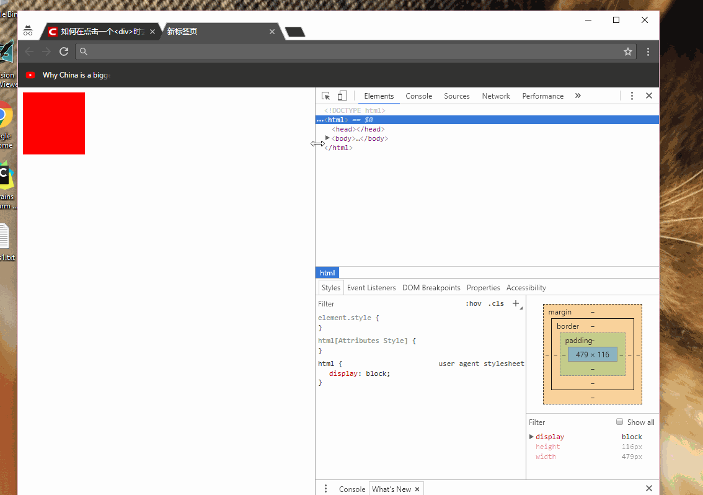Open the Accessibility sidebar tab
Screen dimensions: 703x495
point(526,288)
